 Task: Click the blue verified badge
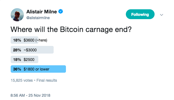(60, 11)
